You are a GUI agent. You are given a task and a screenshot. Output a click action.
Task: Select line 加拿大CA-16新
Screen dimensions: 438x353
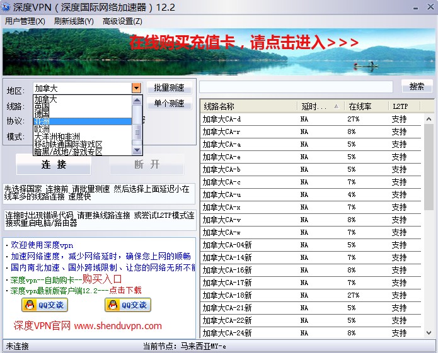[311, 270]
